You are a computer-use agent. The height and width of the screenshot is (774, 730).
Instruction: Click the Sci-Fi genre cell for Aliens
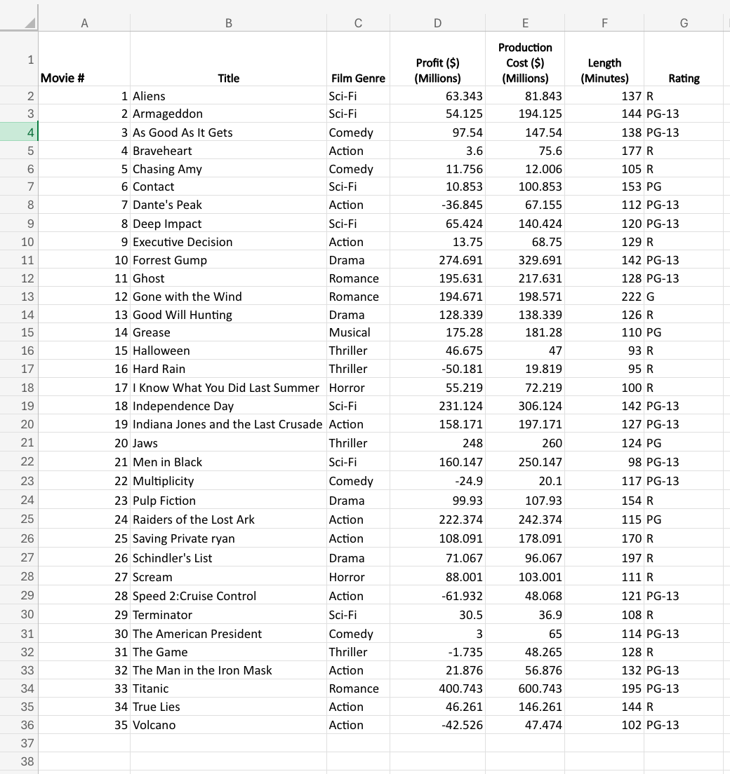tap(358, 96)
